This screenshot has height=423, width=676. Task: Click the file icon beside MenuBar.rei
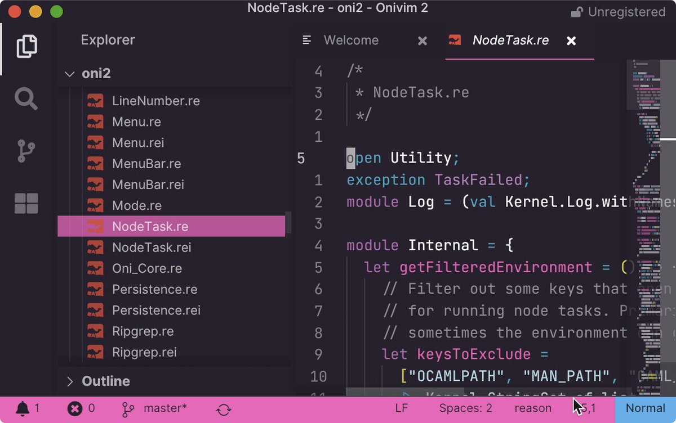click(95, 184)
